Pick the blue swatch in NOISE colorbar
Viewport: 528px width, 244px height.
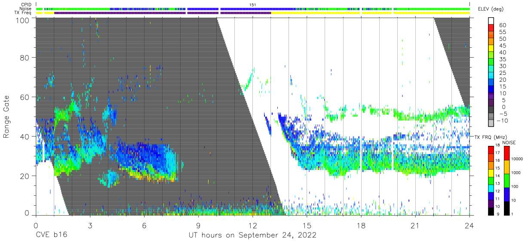pyautogui.click(x=506, y=194)
